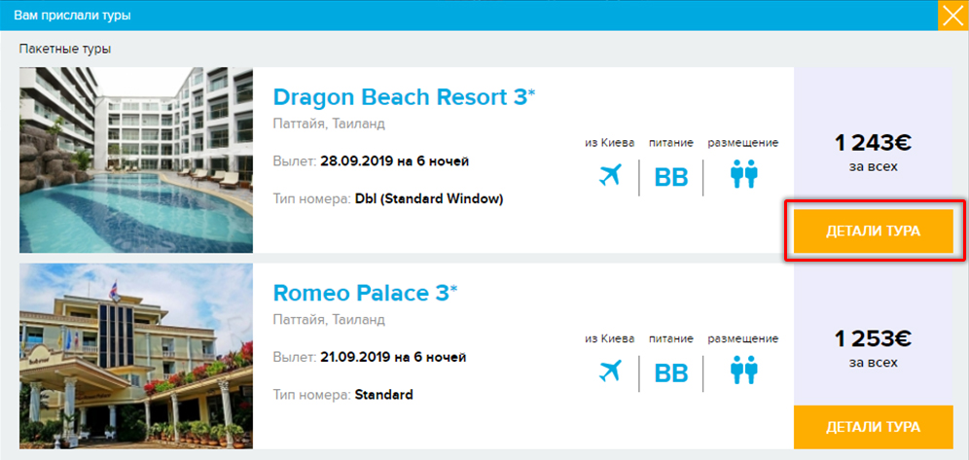Viewport: 969px width, 460px height.
Task: View the Dragon Beach Resort pool photo
Action: pos(136,160)
